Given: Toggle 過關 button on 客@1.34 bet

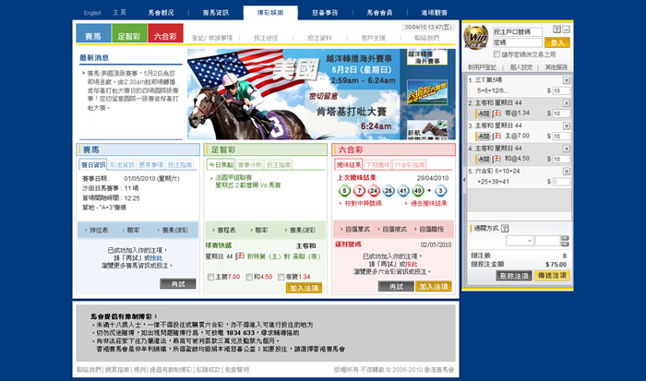Looking at the screenshot, I should (483, 113).
